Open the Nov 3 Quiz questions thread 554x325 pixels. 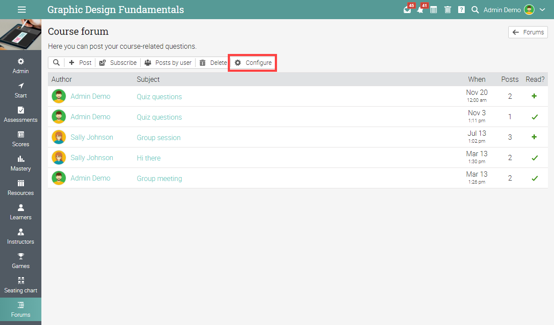click(x=159, y=117)
